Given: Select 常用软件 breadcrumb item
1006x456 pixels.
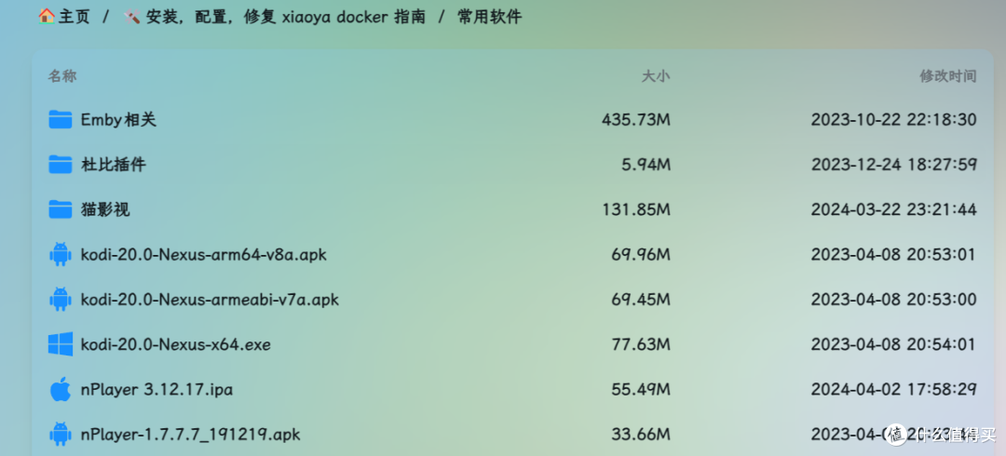Looking at the screenshot, I should point(490,17).
